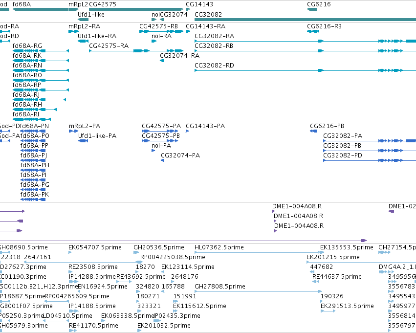This screenshot has height=333, width=416.
Task: Click EST EK123114.5prime
Action: [x=188, y=267]
